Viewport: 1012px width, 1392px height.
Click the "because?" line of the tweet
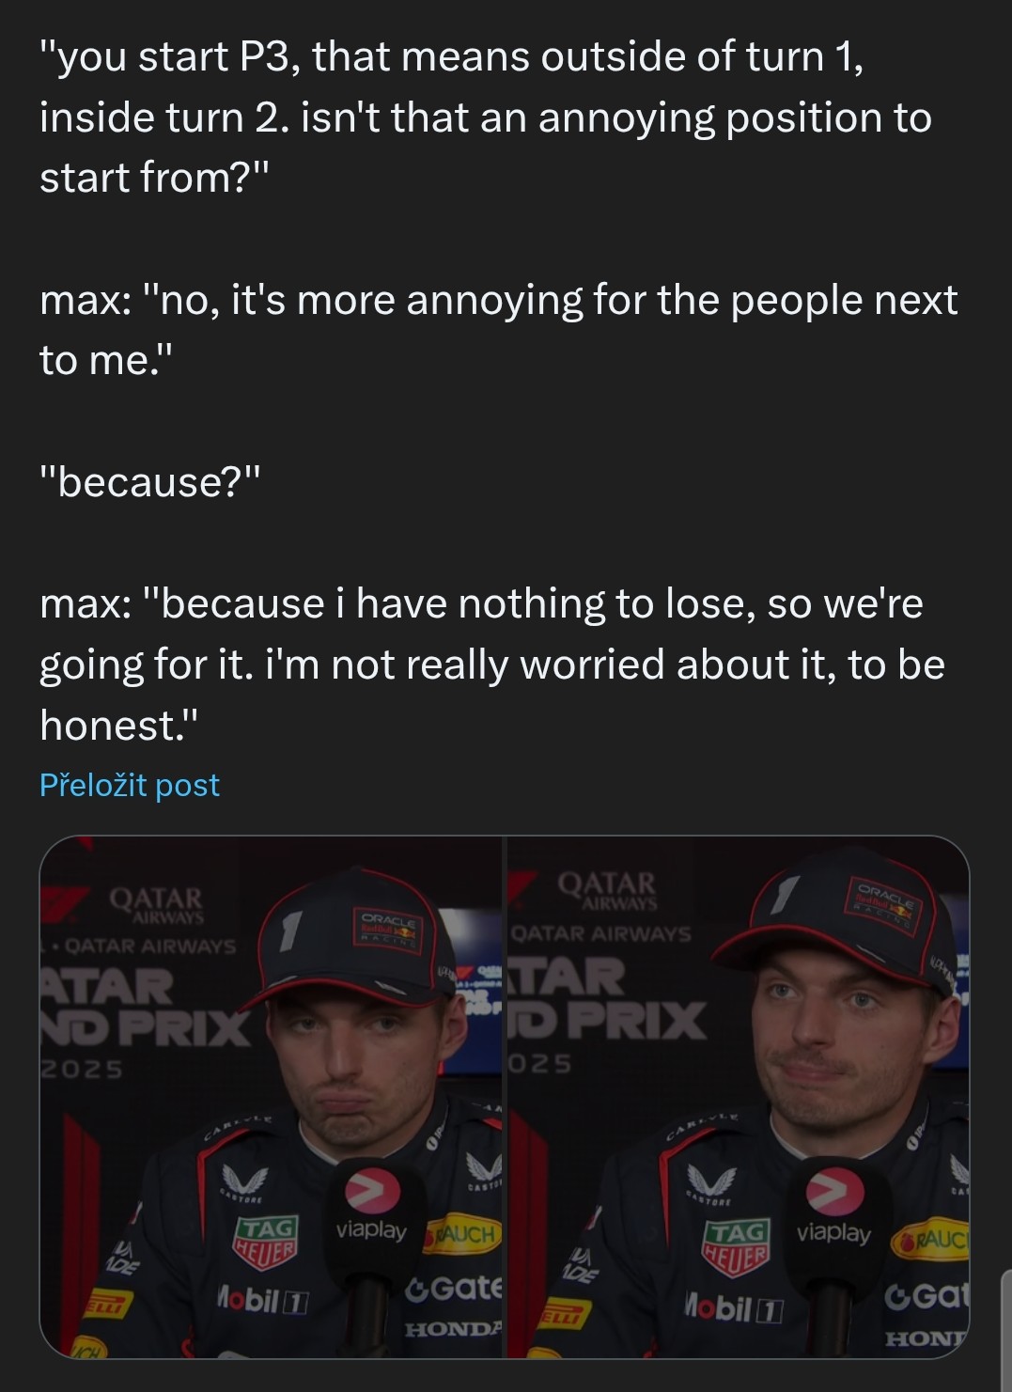tap(149, 482)
